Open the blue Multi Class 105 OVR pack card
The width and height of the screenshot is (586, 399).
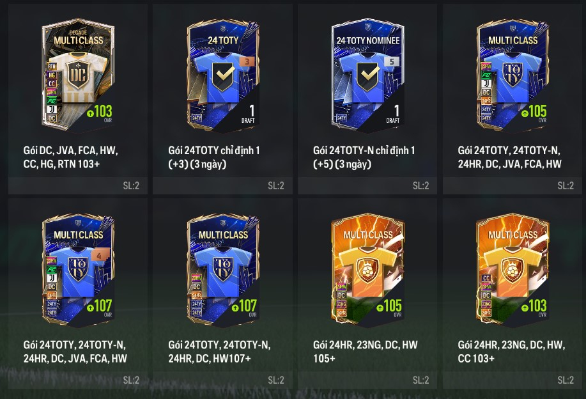(513, 75)
